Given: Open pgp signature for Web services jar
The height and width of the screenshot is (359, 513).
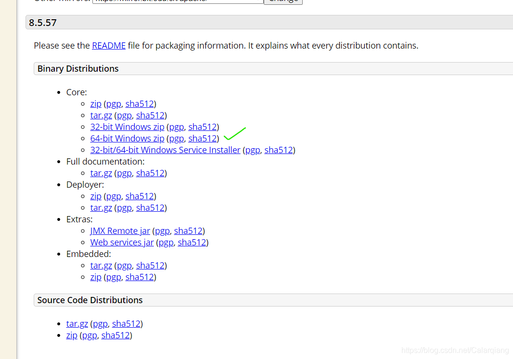Looking at the screenshot, I should coord(166,243).
